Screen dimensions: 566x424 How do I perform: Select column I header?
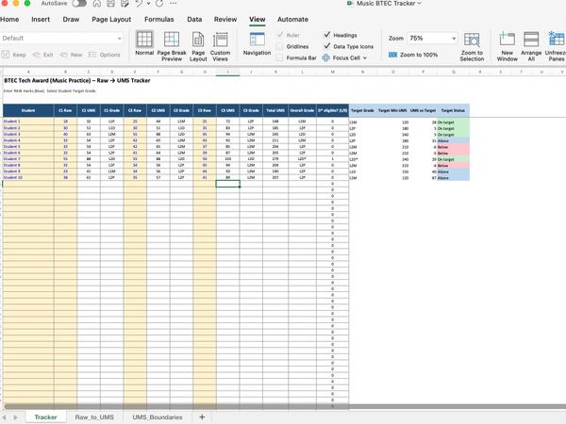227,73
